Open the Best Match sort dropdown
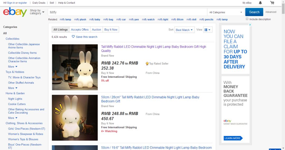 pyautogui.click(x=184, y=30)
